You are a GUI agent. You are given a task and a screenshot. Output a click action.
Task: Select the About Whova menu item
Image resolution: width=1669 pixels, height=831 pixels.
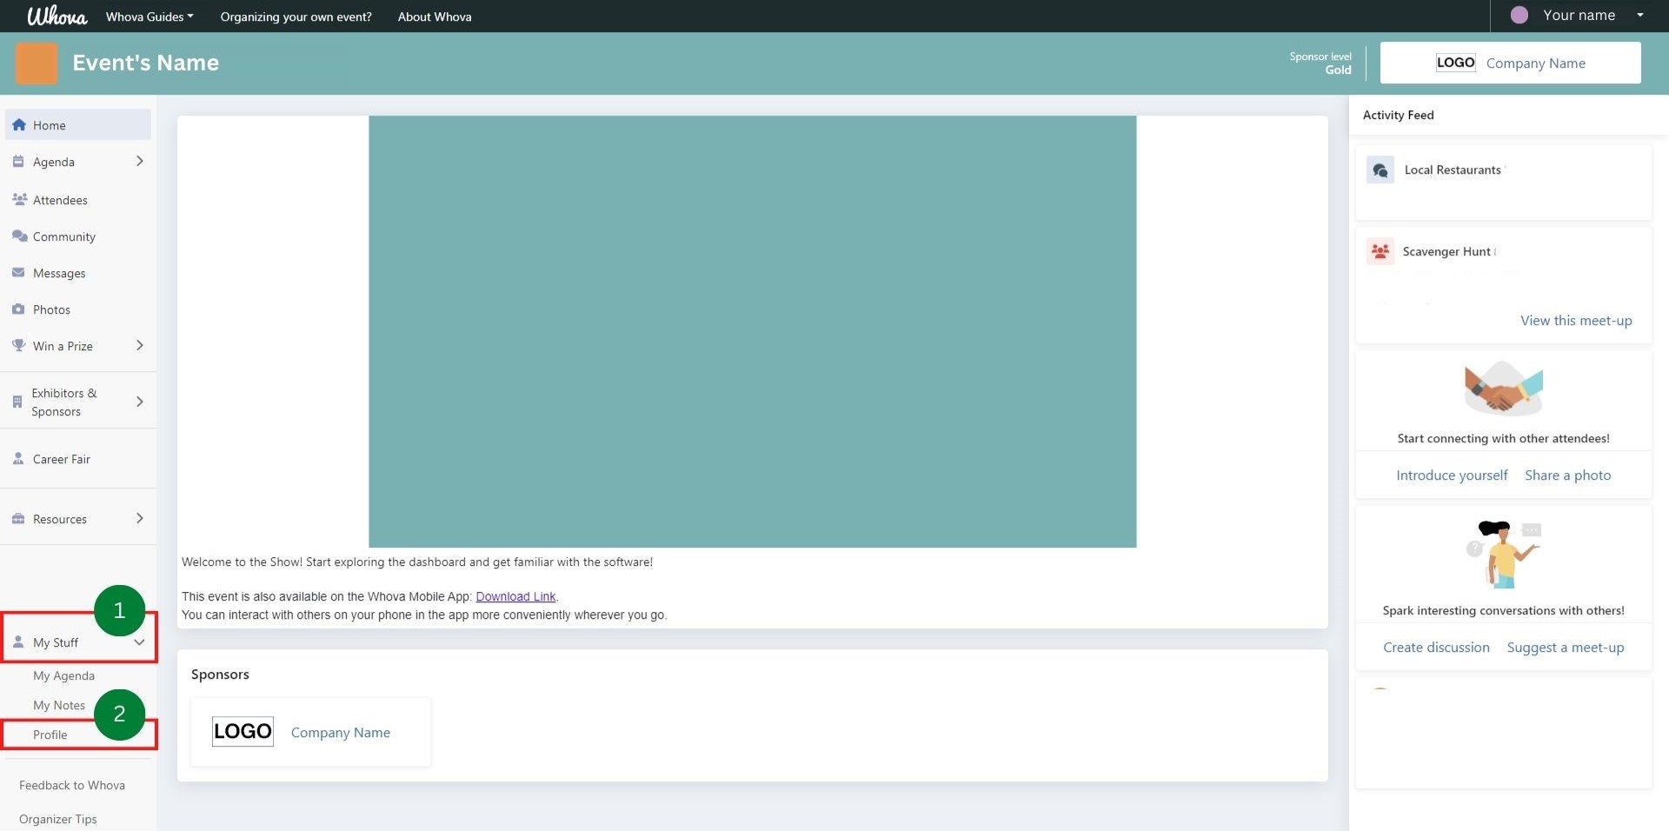pos(434,16)
